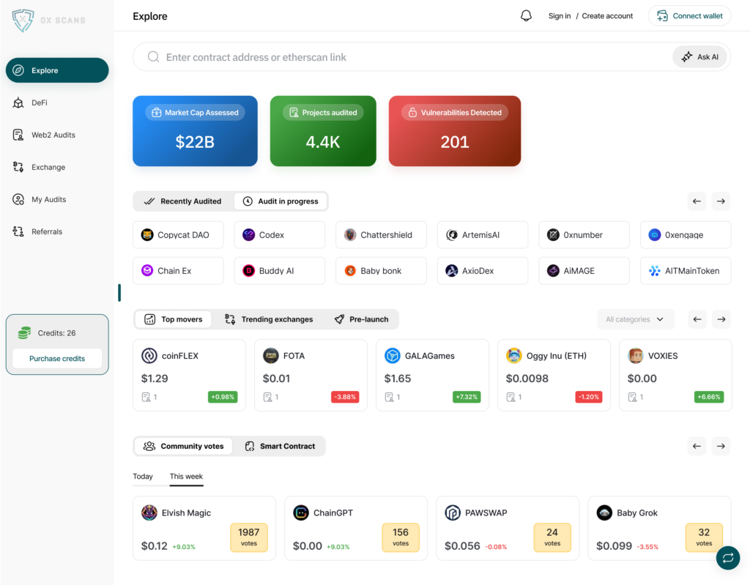
Task: Click the PAWSWAP logo icon
Action: coord(453,513)
